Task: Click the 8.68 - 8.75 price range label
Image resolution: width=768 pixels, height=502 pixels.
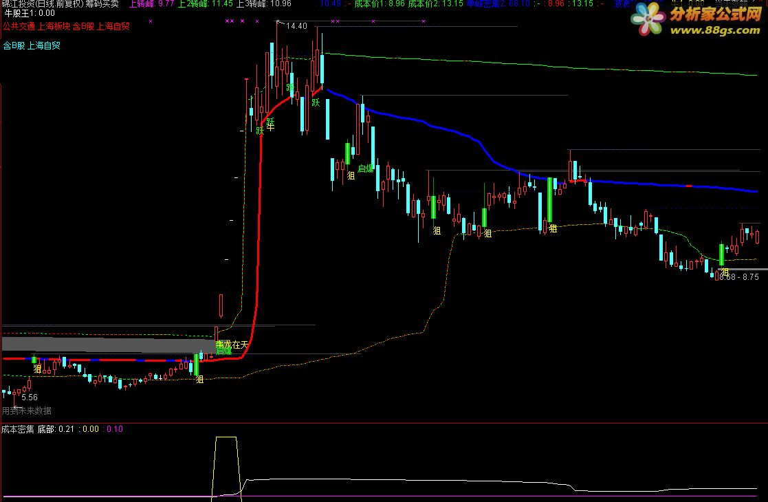Action: tap(739, 276)
